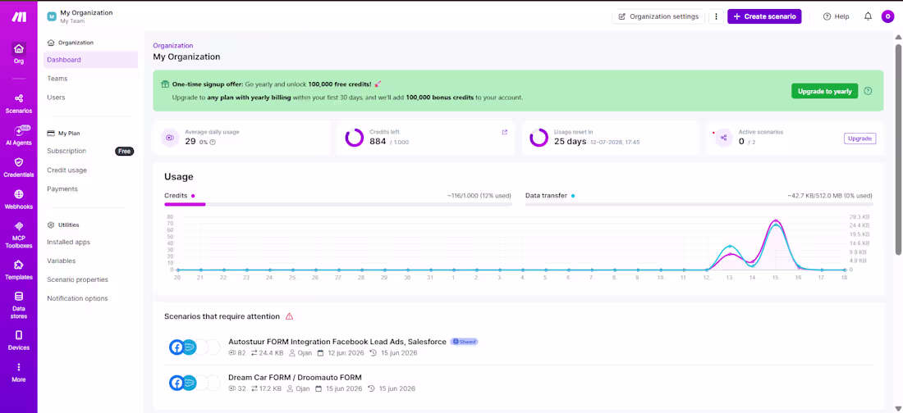Click the Active scenarios share icon
The height and width of the screenshot is (413, 903).
tap(724, 138)
